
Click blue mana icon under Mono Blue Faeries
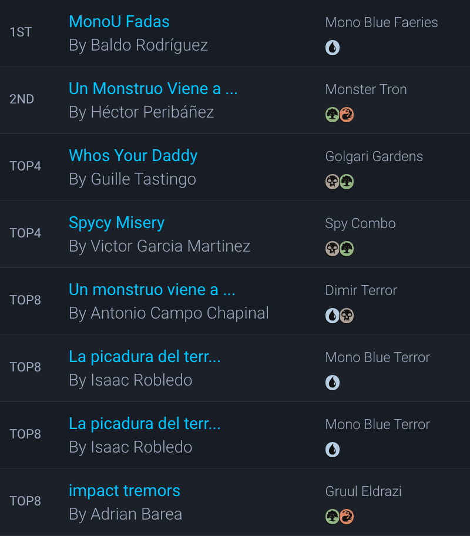point(333,48)
